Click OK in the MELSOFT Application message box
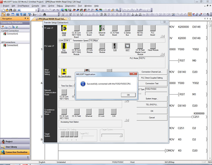 [128, 95]
